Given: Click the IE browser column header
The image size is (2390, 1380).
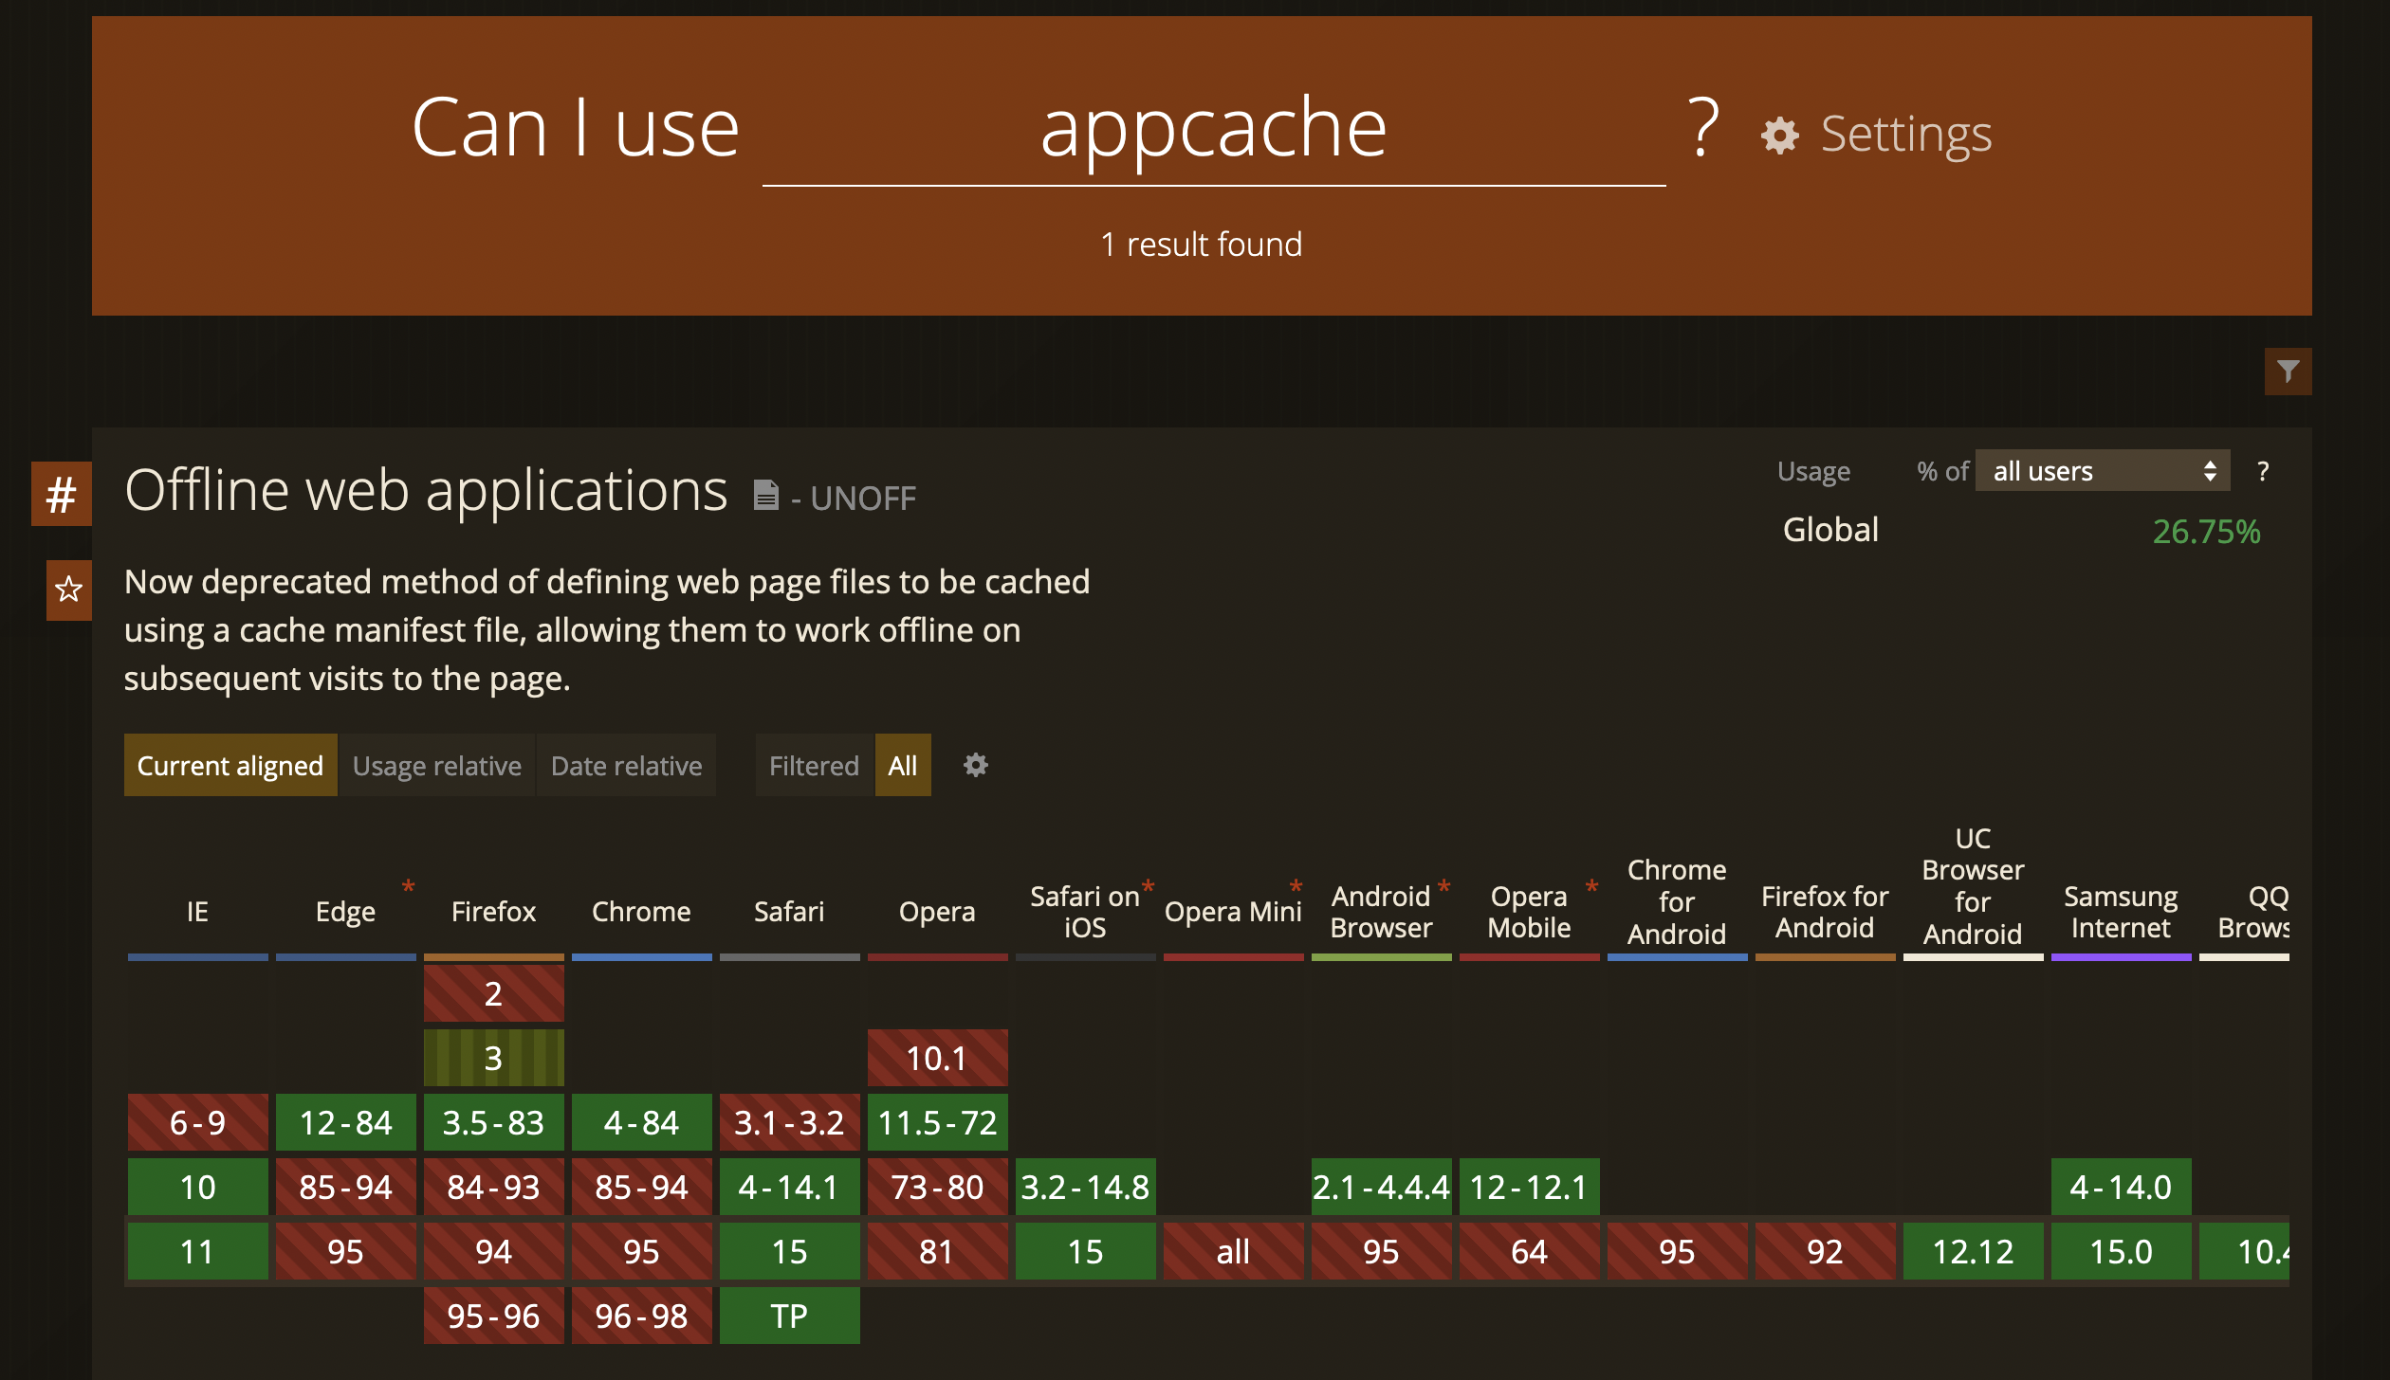Looking at the screenshot, I should [x=197, y=911].
